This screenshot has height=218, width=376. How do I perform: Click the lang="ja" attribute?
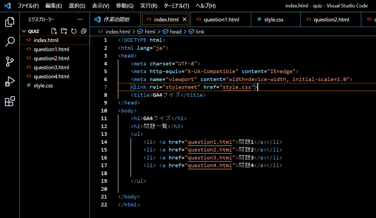151,48
